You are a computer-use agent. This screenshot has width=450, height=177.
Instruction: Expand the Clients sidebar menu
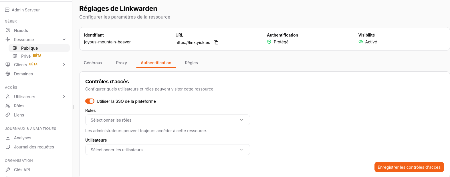click(x=64, y=65)
